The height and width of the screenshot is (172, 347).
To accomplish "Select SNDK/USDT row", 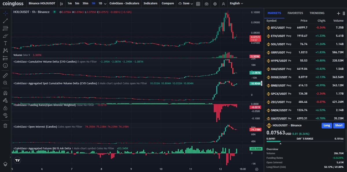I will pos(305,110).
